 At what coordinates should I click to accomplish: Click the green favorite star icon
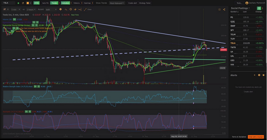(18, 3)
